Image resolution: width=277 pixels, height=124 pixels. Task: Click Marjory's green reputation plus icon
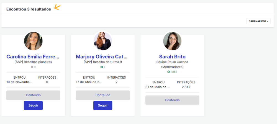pos(102,67)
